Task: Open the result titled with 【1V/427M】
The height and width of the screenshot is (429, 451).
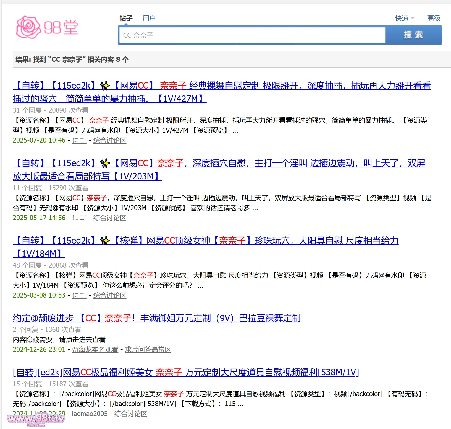Action: (221, 86)
